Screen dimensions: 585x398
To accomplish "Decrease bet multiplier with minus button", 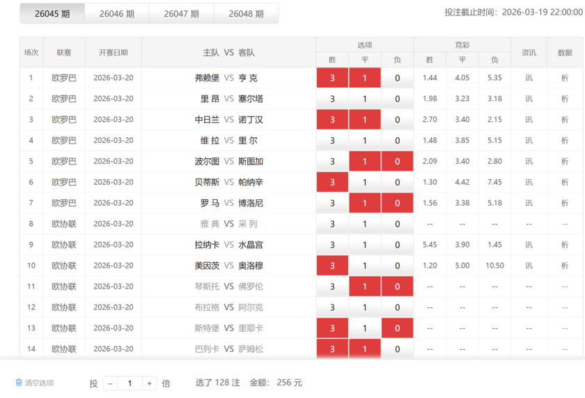I will (110, 383).
